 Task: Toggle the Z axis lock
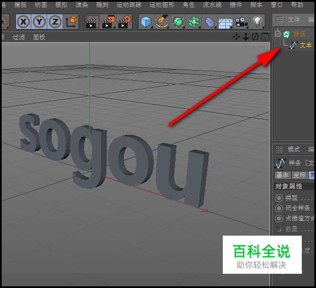[55, 22]
